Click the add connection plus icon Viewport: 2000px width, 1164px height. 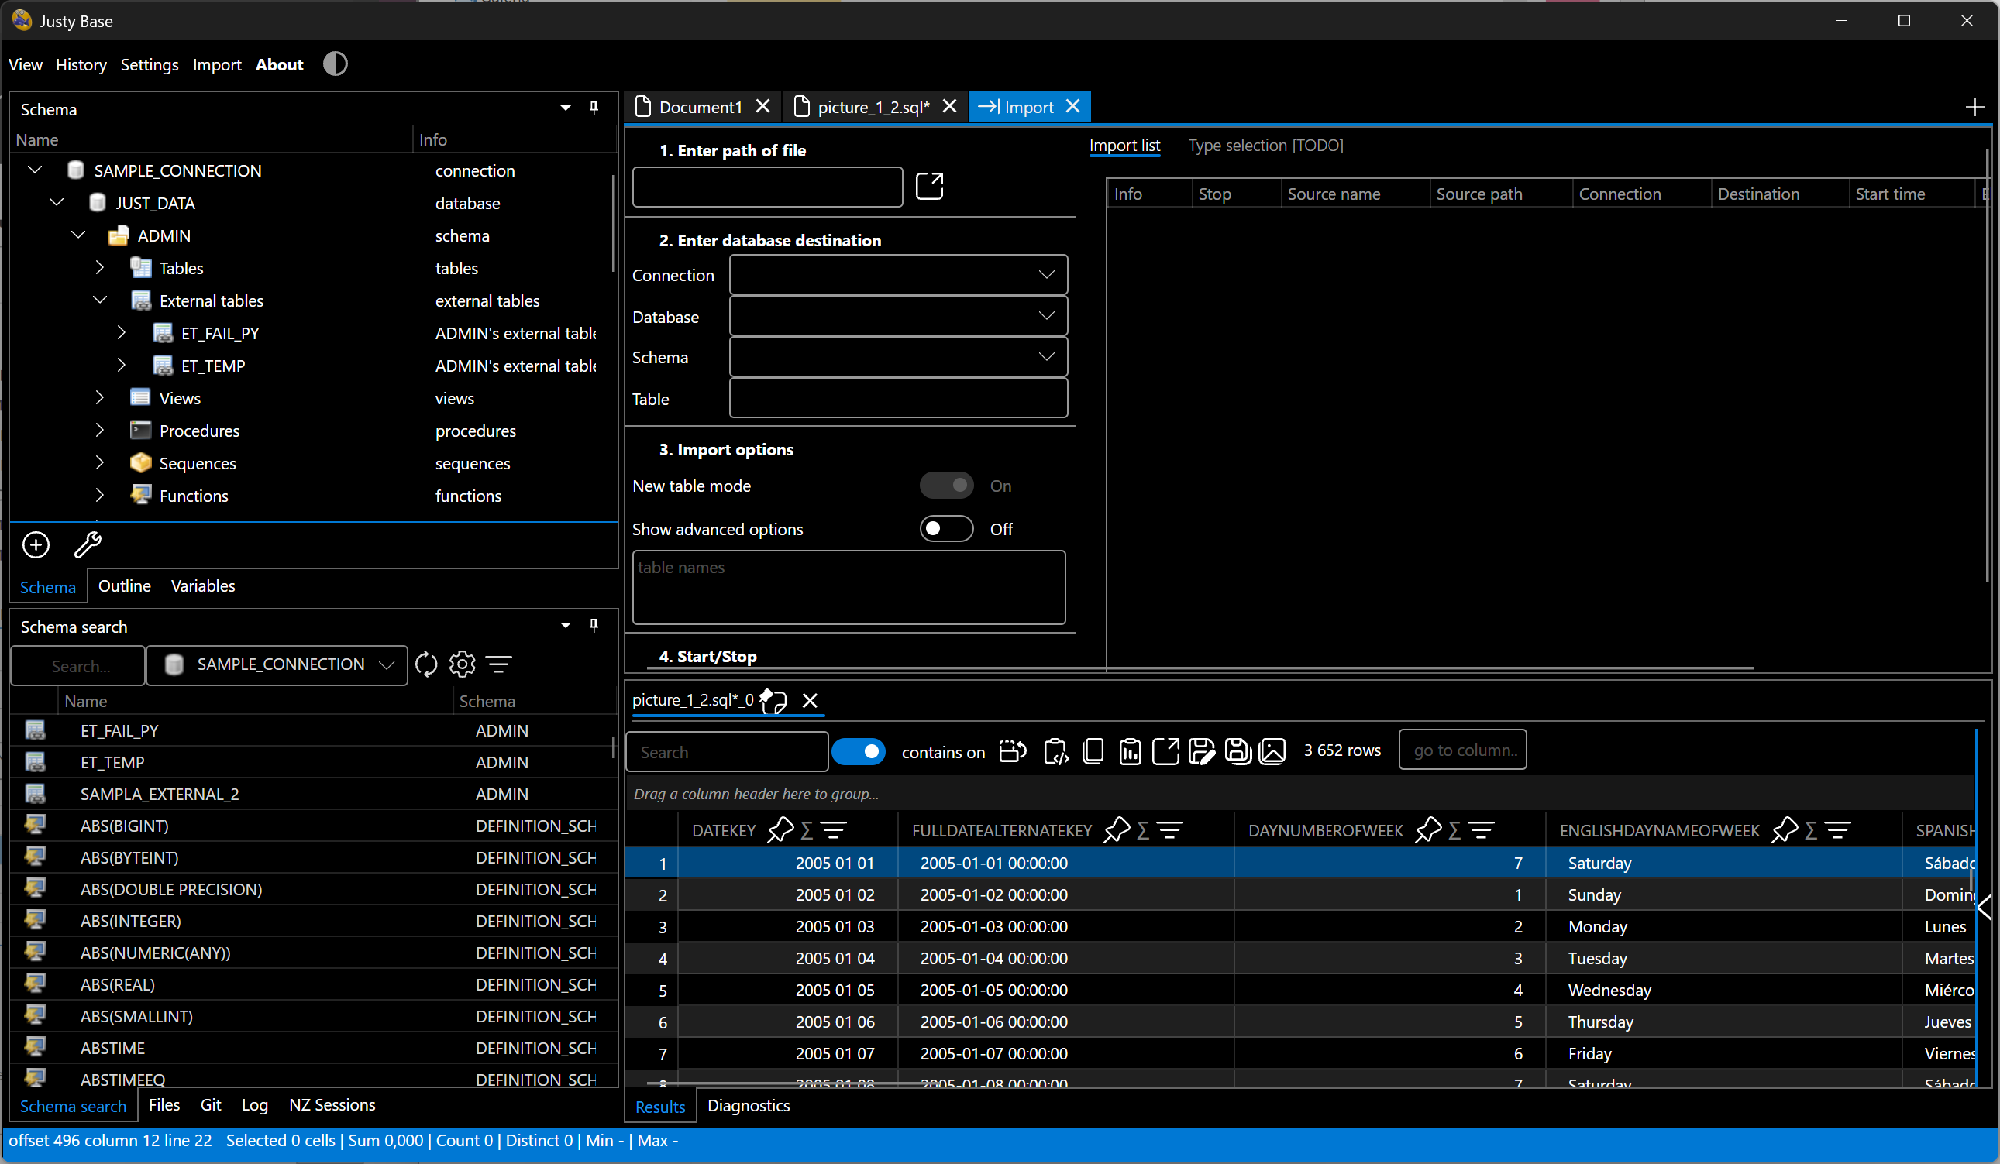pos(36,545)
